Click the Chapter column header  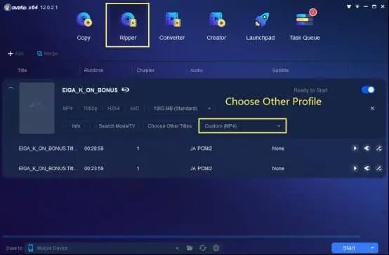(x=145, y=70)
